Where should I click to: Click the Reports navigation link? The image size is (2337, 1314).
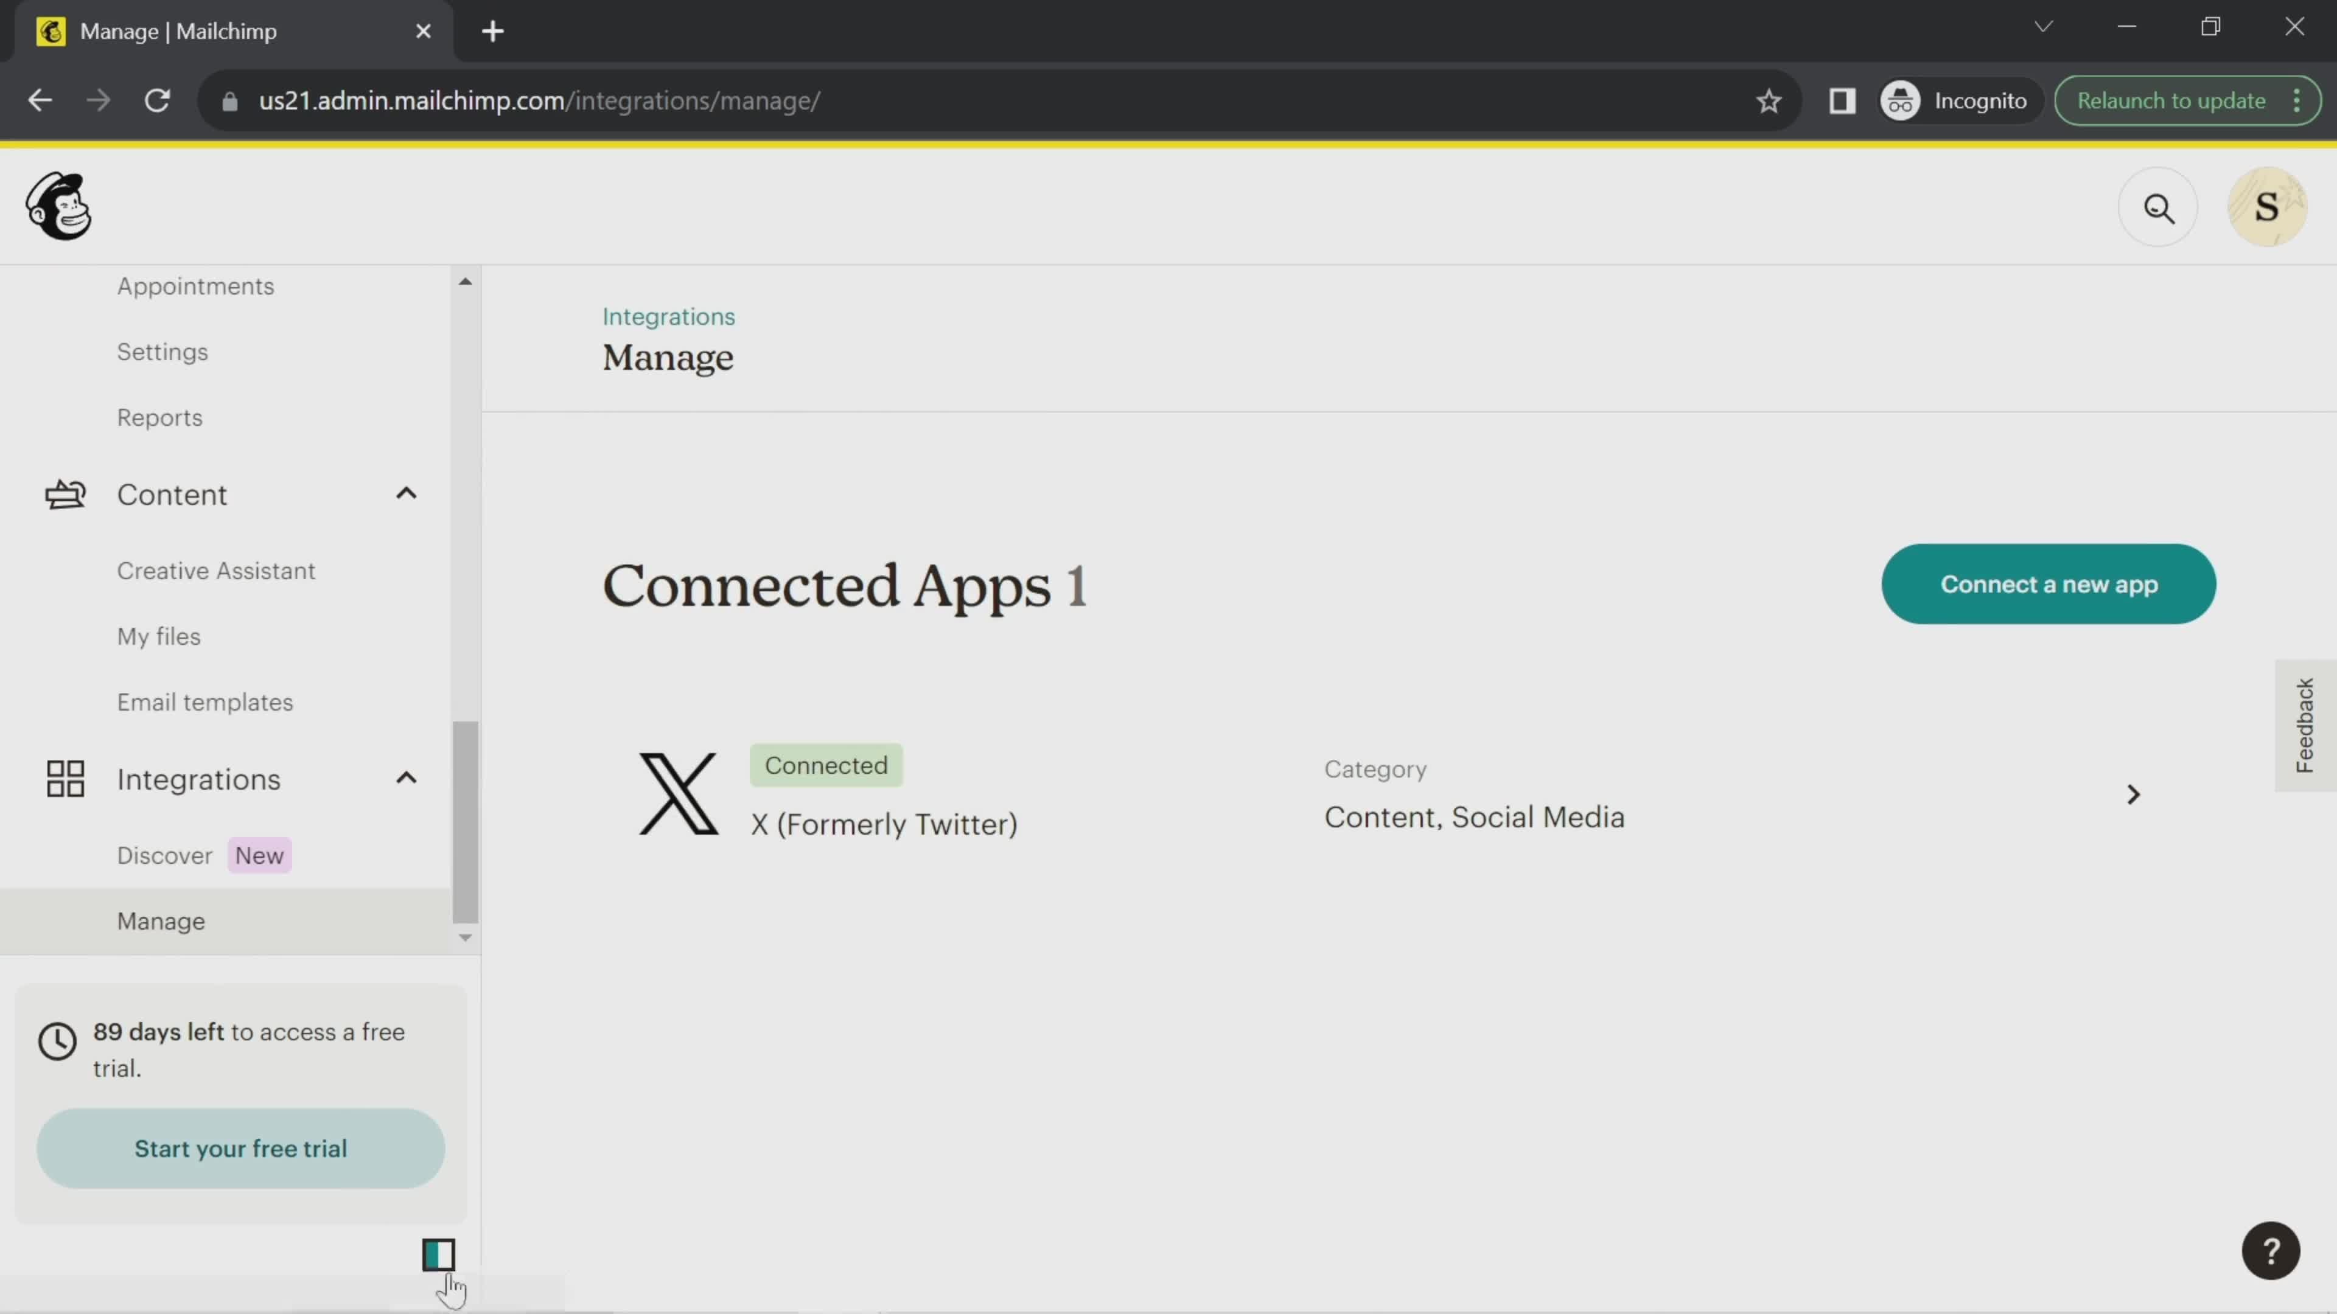pos(159,417)
